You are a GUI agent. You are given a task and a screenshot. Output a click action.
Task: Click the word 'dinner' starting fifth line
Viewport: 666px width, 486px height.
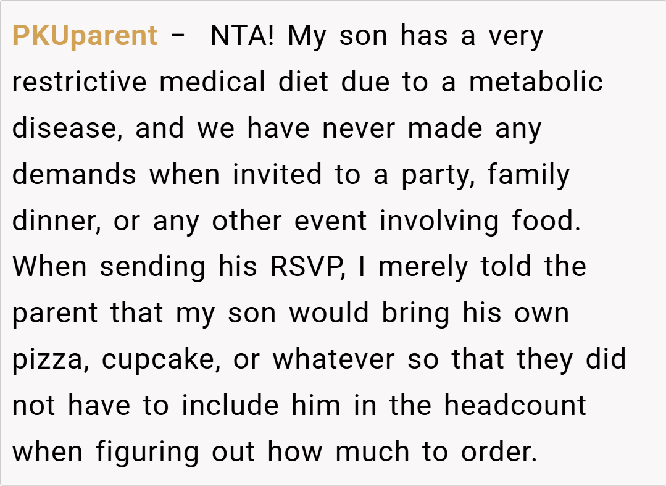(x=55, y=221)
